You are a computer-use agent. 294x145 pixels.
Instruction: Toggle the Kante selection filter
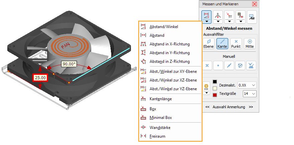click(x=222, y=43)
